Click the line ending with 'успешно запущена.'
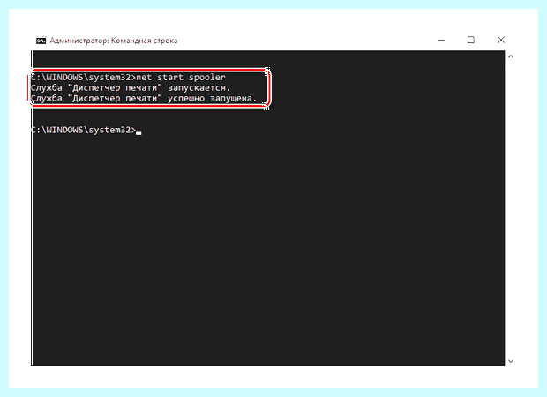Image resolution: width=547 pixels, height=397 pixels. [144, 99]
